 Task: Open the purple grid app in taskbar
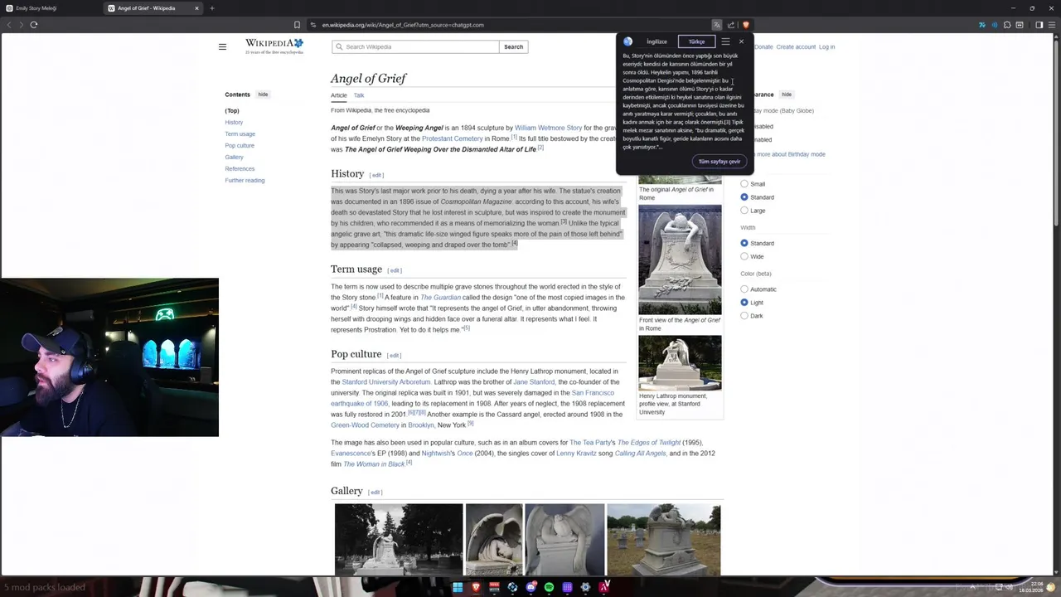pyautogui.click(x=567, y=587)
